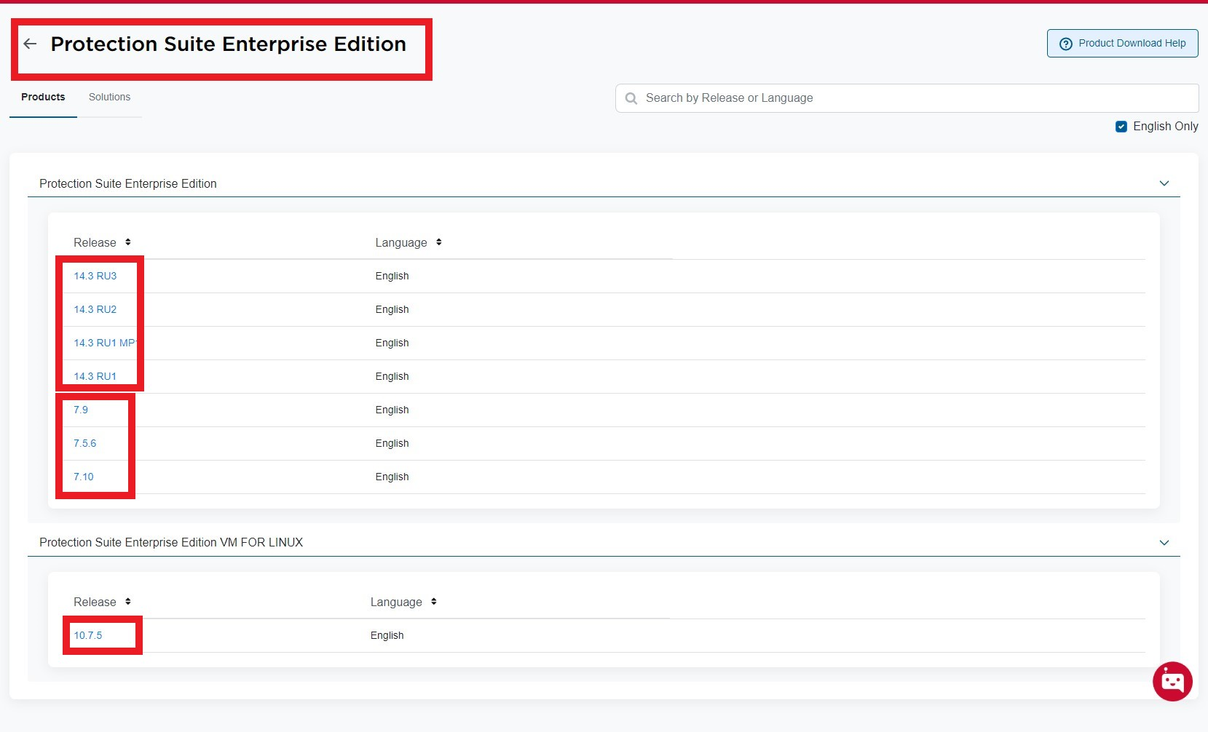Image resolution: width=1208 pixels, height=732 pixels.
Task: Open the chatbot assistant icon
Action: pyautogui.click(x=1172, y=681)
